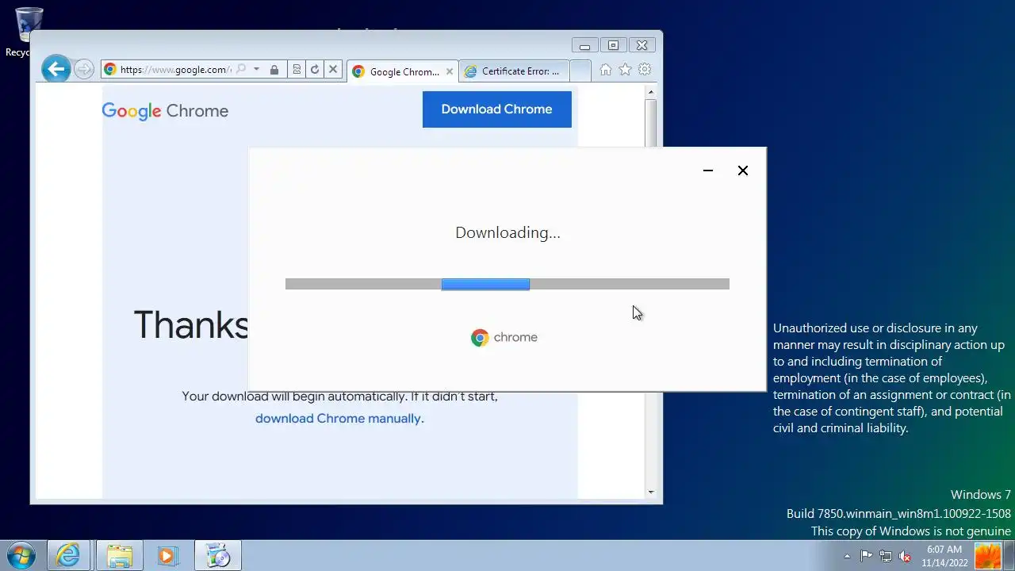Minimize the Internet Explorer window
The width and height of the screenshot is (1015, 571).
pos(584,46)
